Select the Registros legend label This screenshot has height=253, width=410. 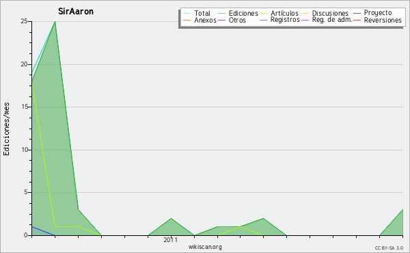click(285, 20)
